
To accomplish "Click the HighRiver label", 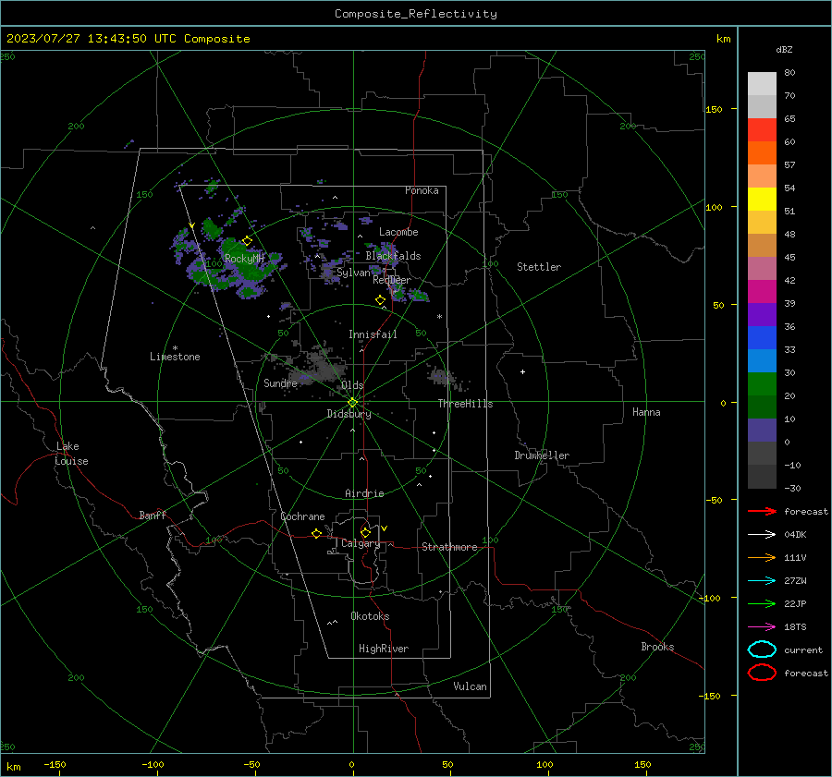I will (x=384, y=649).
